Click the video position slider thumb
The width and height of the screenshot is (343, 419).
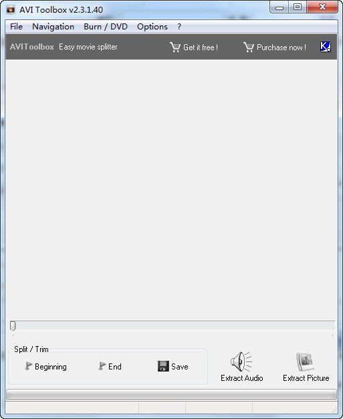click(x=13, y=325)
